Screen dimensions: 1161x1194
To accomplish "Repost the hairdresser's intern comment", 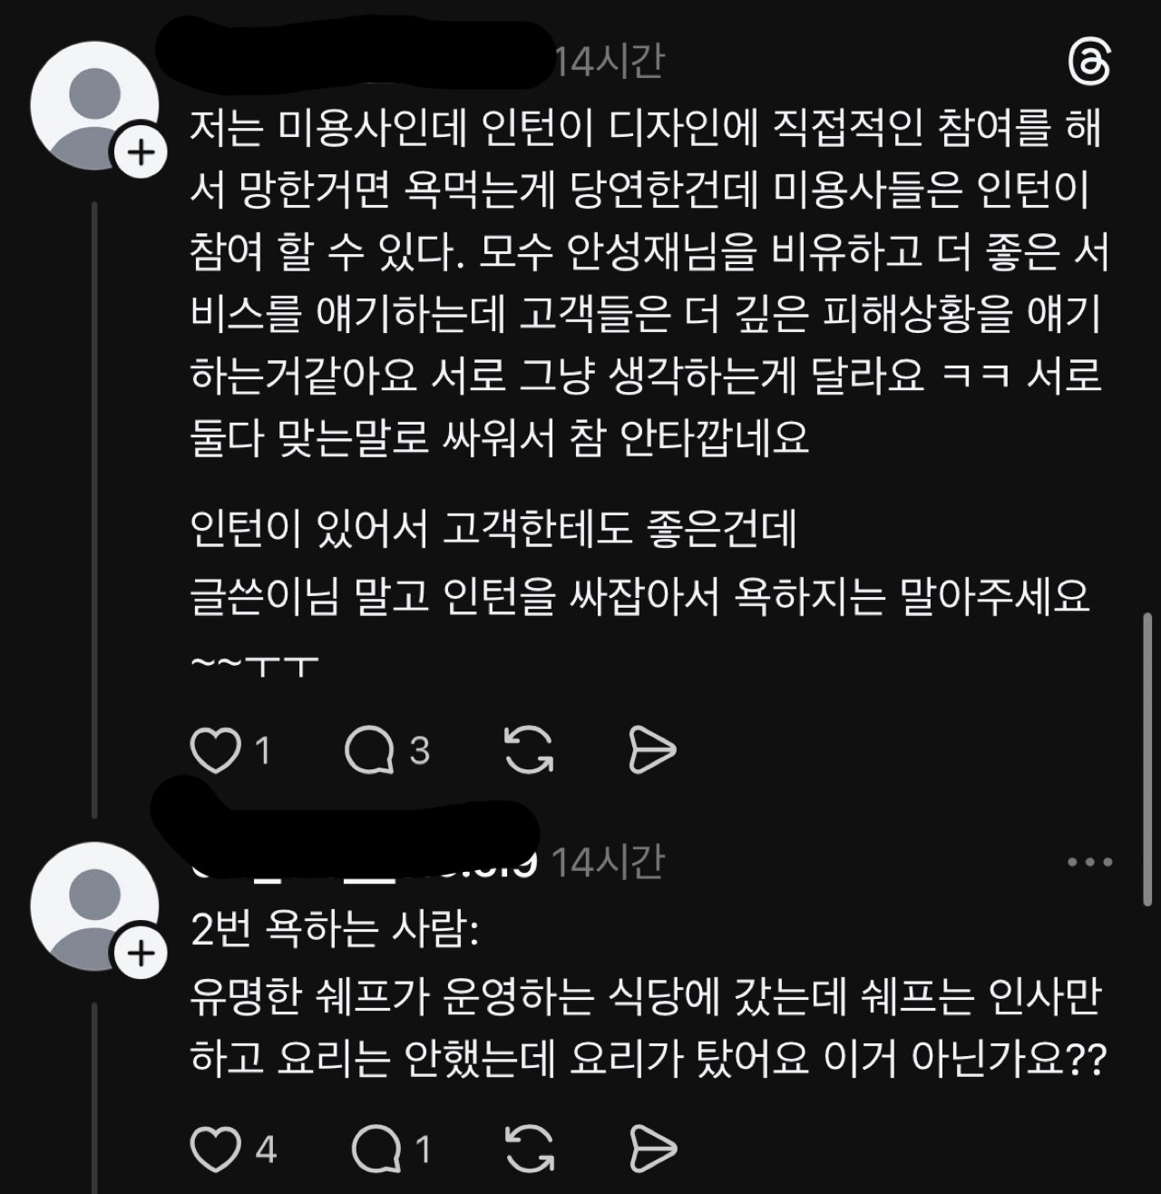I will (x=528, y=751).
